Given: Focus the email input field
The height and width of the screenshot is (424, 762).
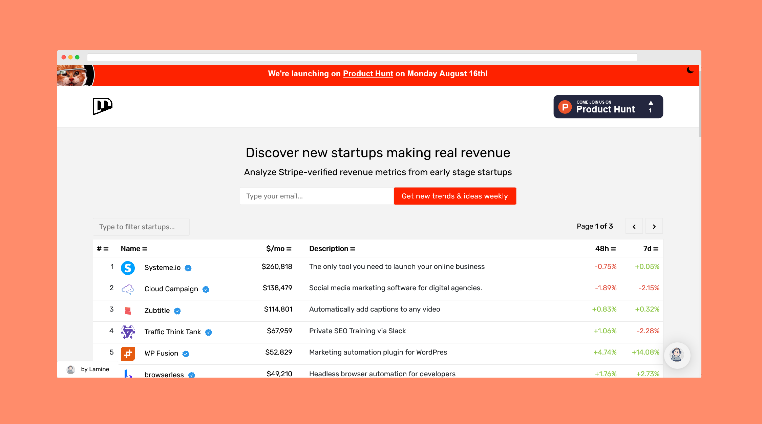Looking at the screenshot, I should pos(317,196).
